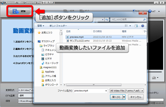Open the snapshot camera dropdown arrow
The width and height of the screenshot is (166, 107).
tap(158, 78)
